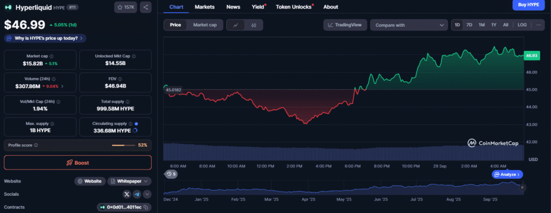Click the chevron next to Volume 24h change
This screenshot has height=213, width=551.
click(x=62, y=86)
